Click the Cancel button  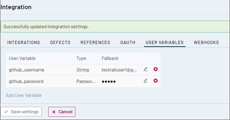tap(62, 112)
